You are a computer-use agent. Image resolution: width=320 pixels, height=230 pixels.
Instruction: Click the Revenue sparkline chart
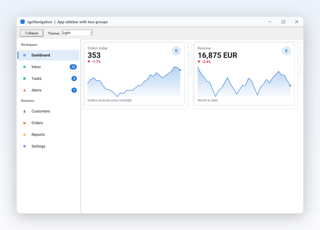pyautogui.click(x=244, y=81)
